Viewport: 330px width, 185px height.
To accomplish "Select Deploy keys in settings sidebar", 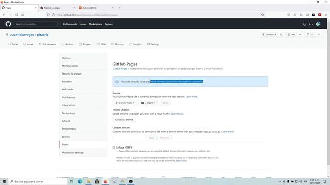I will [x=83, y=113].
